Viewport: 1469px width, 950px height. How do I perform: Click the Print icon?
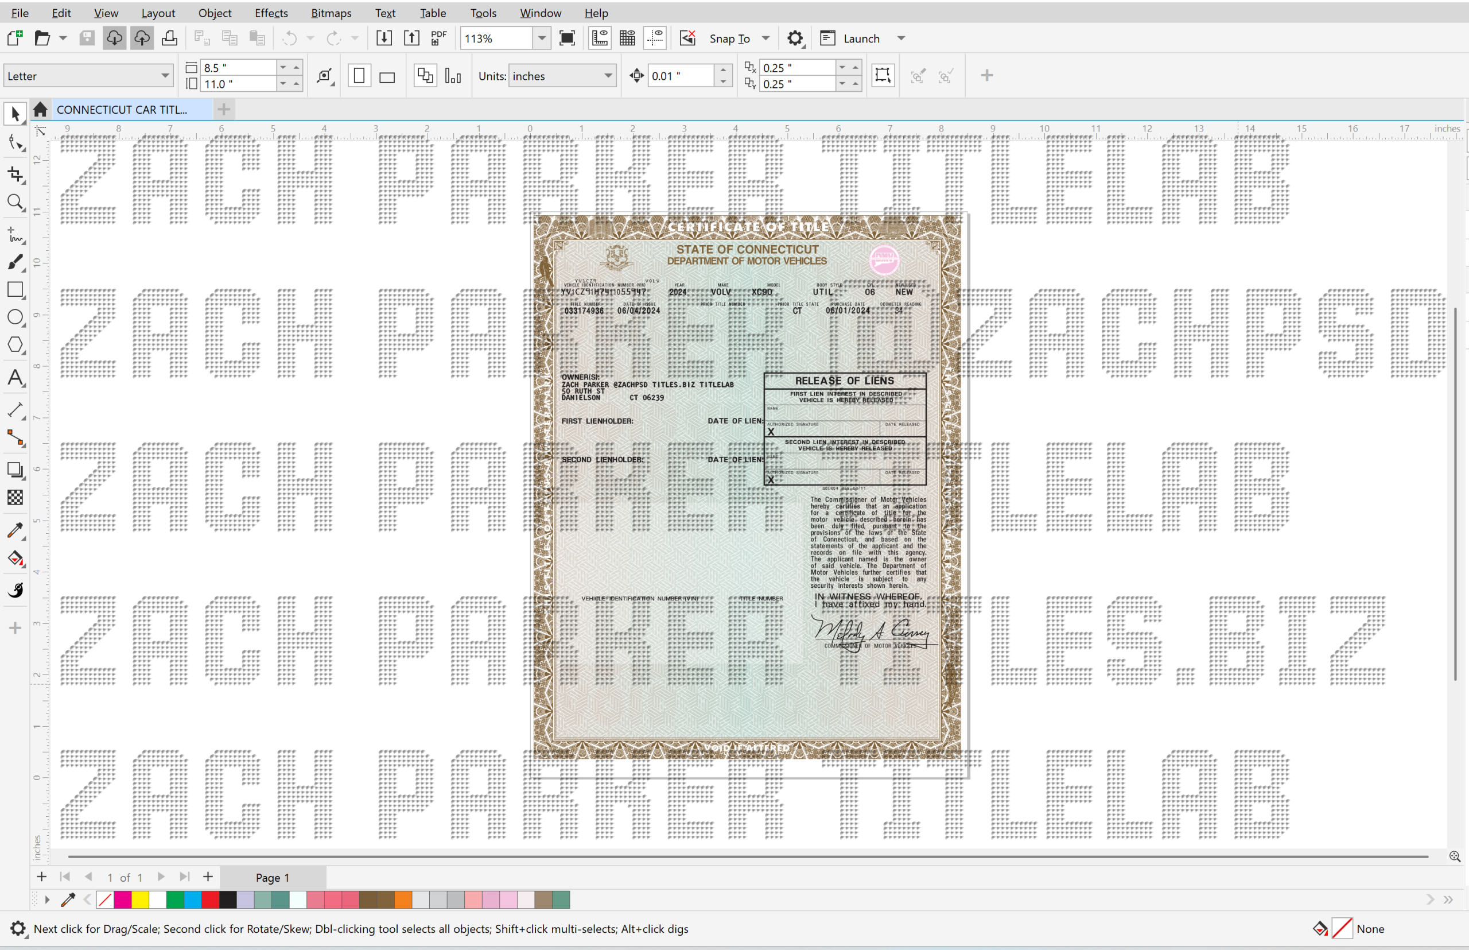pos(170,38)
